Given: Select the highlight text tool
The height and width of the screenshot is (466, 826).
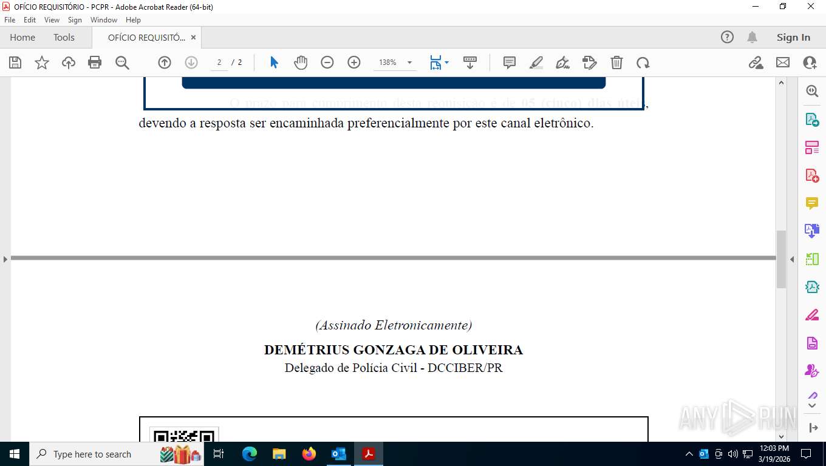Looking at the screenshot, I should (x=536, y=62).
